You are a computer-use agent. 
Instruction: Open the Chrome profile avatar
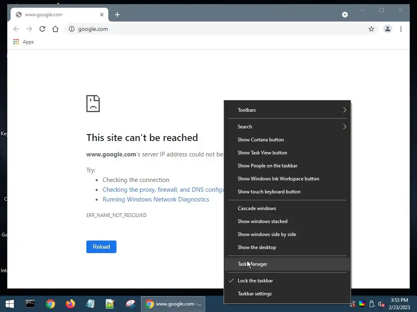coord(388,29)
